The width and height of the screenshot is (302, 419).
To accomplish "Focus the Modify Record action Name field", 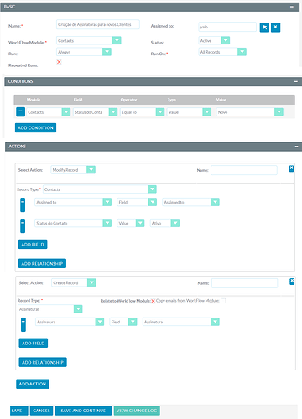I will tap(244, 170).
